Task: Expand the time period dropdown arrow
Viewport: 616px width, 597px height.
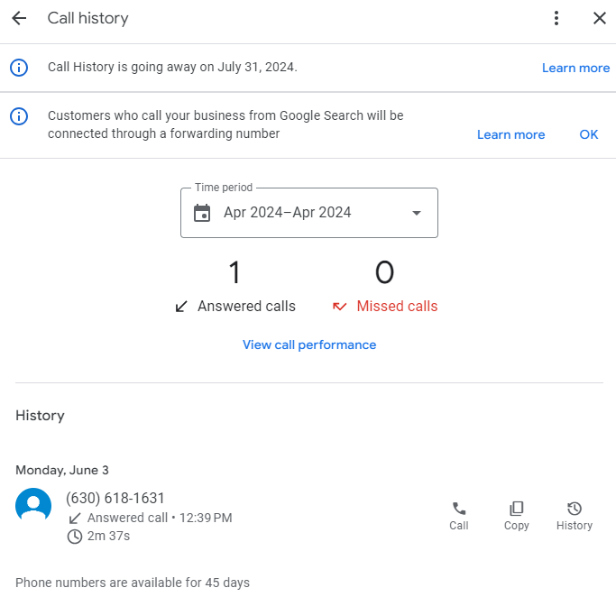Action: [x=417, y=213]
